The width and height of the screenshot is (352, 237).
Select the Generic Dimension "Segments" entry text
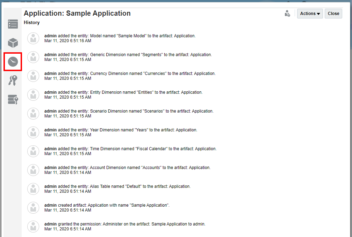[x=128, y=55]
